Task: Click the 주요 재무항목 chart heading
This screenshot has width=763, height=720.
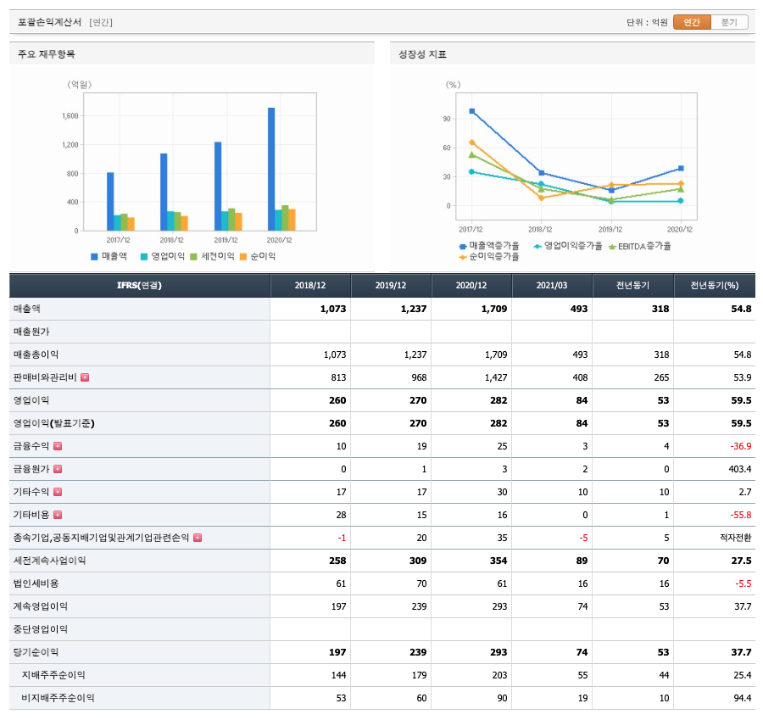Action: point(47,54)
